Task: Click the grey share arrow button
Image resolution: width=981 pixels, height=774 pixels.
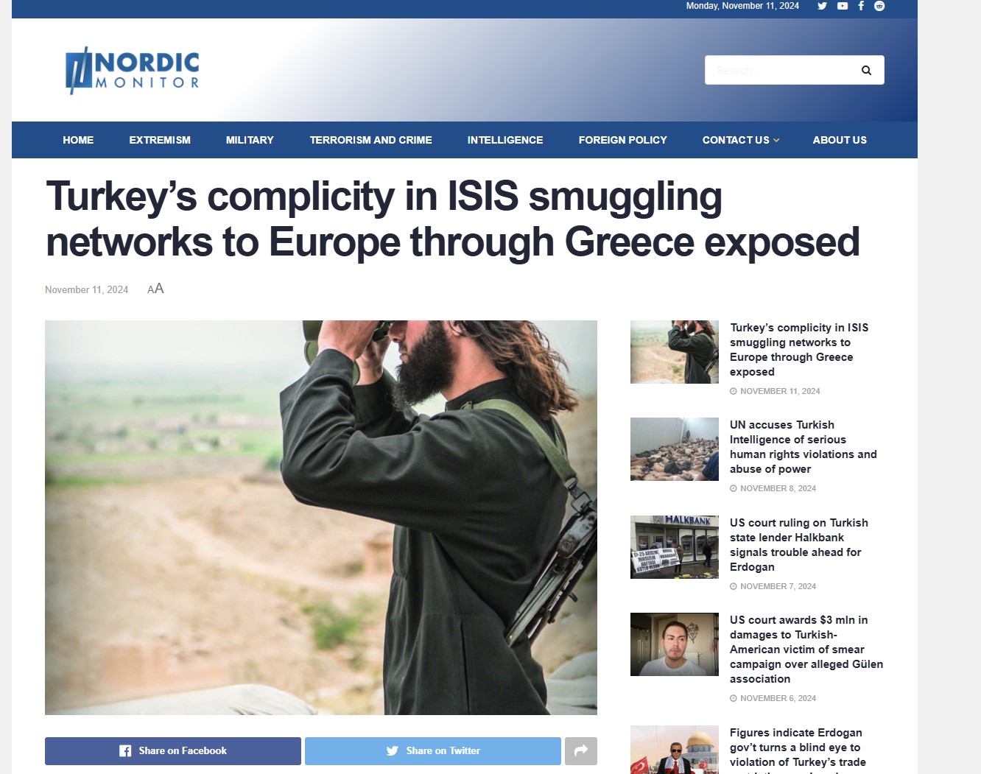Action: click(581, 751)
